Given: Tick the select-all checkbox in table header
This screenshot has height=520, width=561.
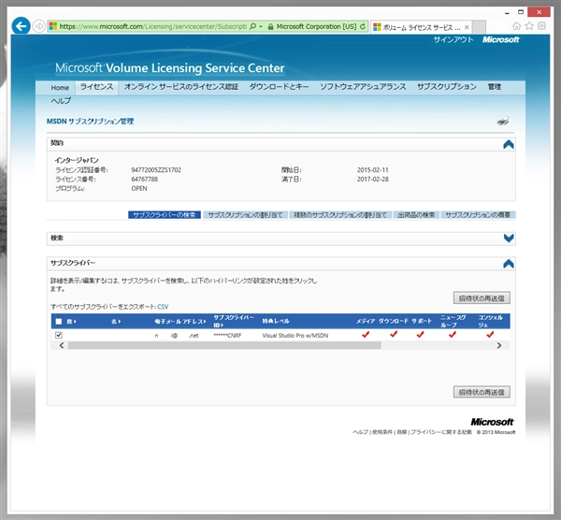Looking at the screenshot, I should (59, 322).
